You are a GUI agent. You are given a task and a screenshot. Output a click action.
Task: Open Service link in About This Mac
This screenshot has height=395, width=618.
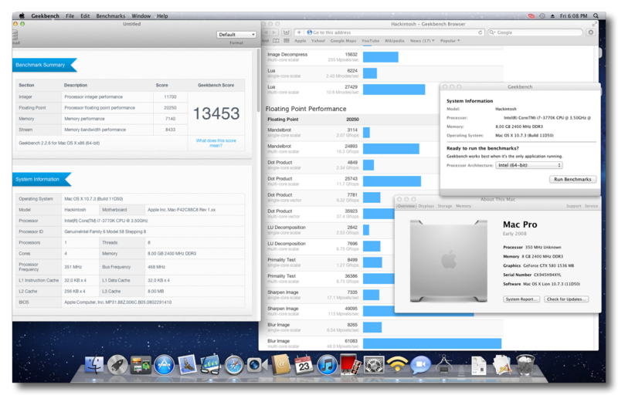click(x=591, y=206)
